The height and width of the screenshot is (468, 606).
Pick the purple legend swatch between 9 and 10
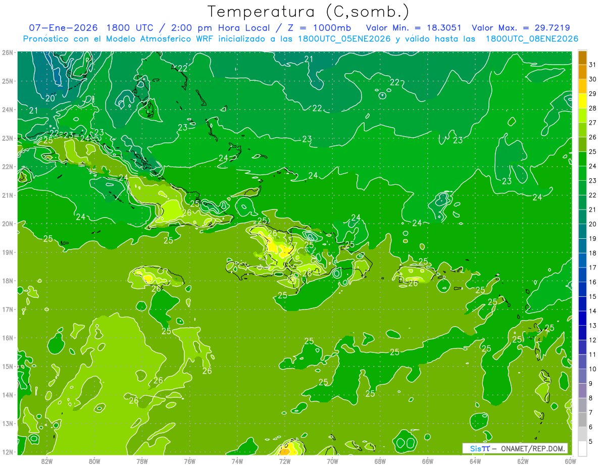pos(582,376)
